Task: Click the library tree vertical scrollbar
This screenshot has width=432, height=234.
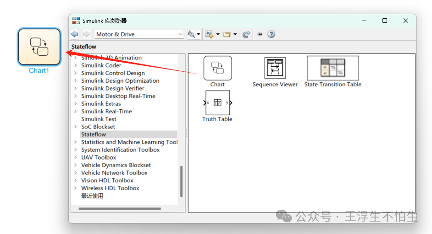Action: [181, 181]
